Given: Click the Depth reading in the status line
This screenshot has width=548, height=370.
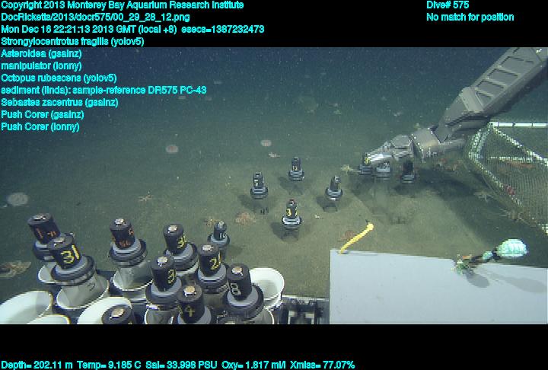Looking at the screenshot, I should coord(42,365).
